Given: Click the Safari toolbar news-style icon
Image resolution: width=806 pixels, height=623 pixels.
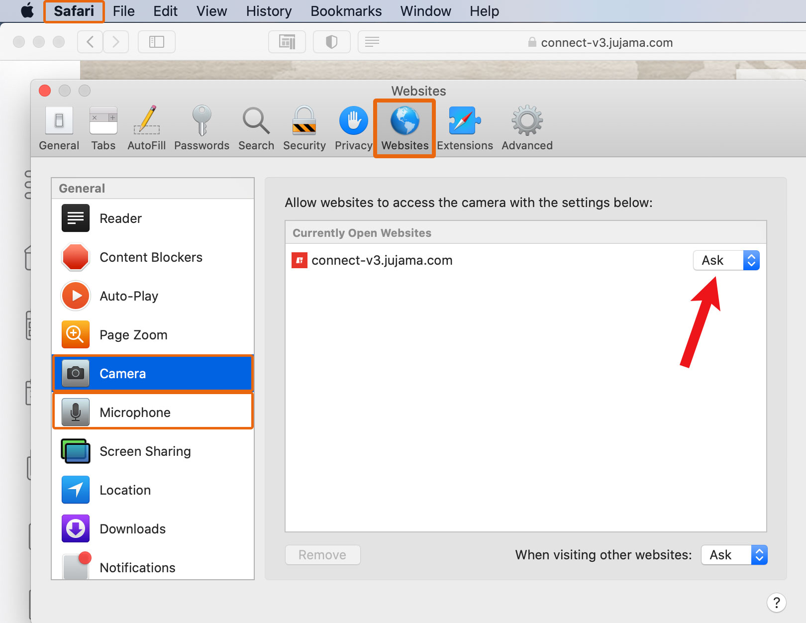Looking at the screenshot, I should pyautogui.click(x=287, y=42).
